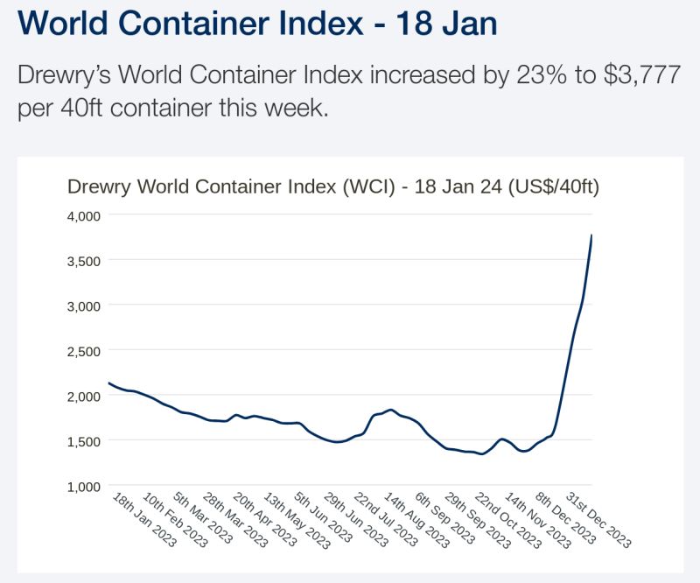The image size is (700, 583).
Task: Click the 22nd Oct 2023 date label
Action: tap(509, 520)
